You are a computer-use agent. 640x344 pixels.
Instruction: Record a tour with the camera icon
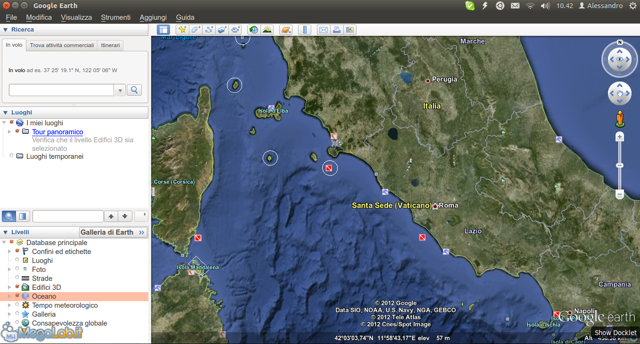(x=235, y=30)
